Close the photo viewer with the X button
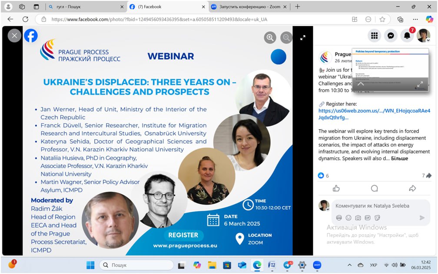The image size is (438, 274). tap(14, 36)
